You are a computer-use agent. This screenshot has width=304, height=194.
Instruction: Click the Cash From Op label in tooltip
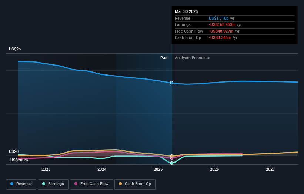(x=188, y=38)
